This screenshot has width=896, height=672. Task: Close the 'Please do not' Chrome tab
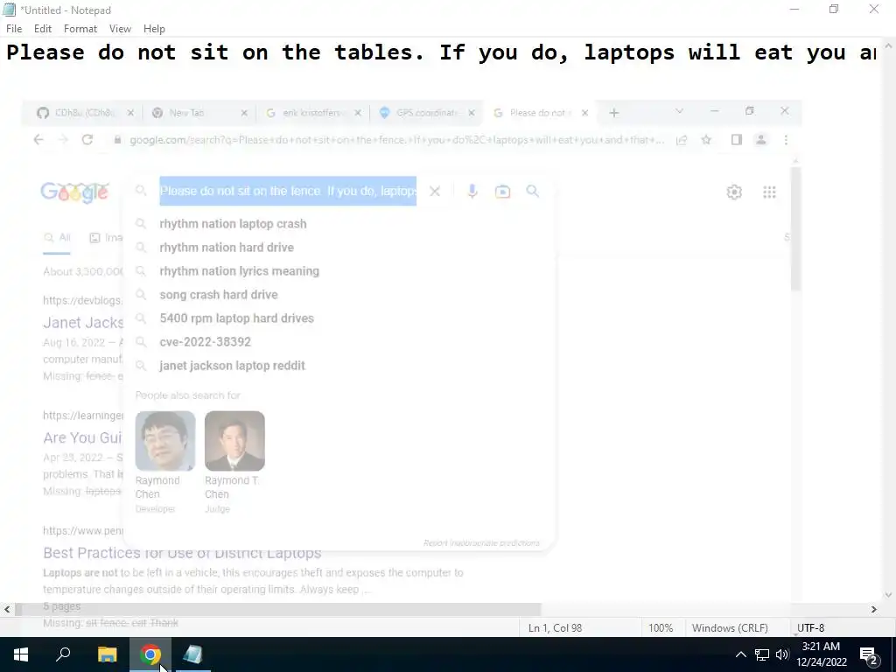pos(584,113)
